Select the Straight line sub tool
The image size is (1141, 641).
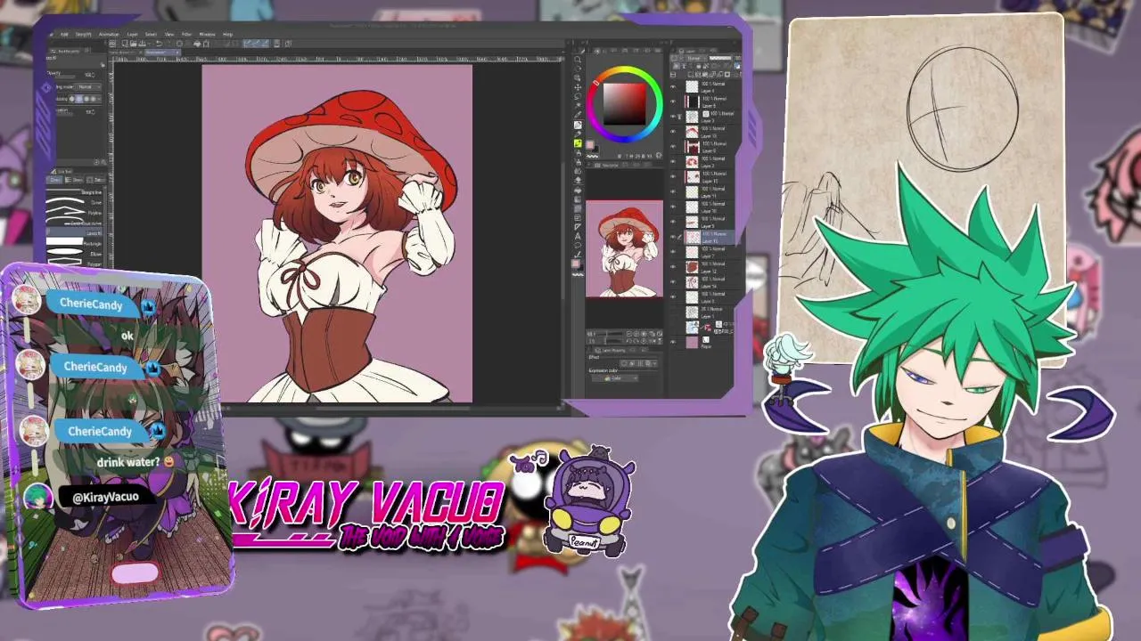click(x=76, y=192)
